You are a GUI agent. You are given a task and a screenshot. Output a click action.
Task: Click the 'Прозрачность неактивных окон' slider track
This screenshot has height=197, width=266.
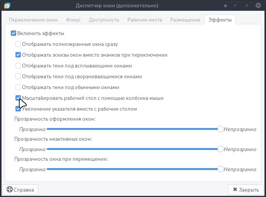131,149
